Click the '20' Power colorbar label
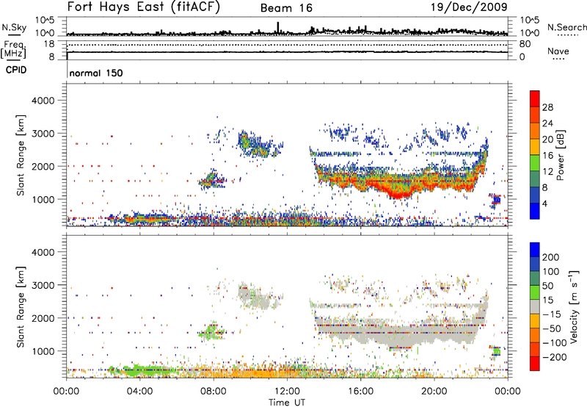This screenshot has width=587, height=407. click(547, 140)
